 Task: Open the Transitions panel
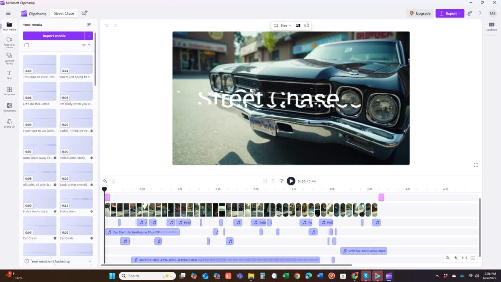click(9, 107)
